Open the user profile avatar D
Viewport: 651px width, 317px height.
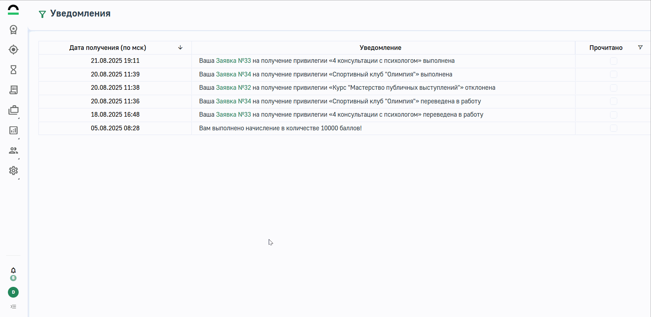[13, 292]
